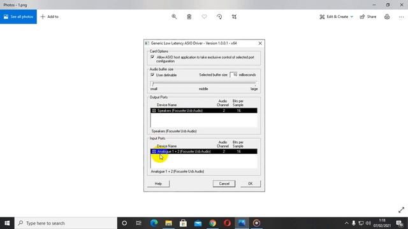Open the Edit & Create dropdown
The image size is (408, 229).
(336, 17)
